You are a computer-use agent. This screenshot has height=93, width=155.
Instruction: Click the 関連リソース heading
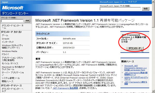128,61
